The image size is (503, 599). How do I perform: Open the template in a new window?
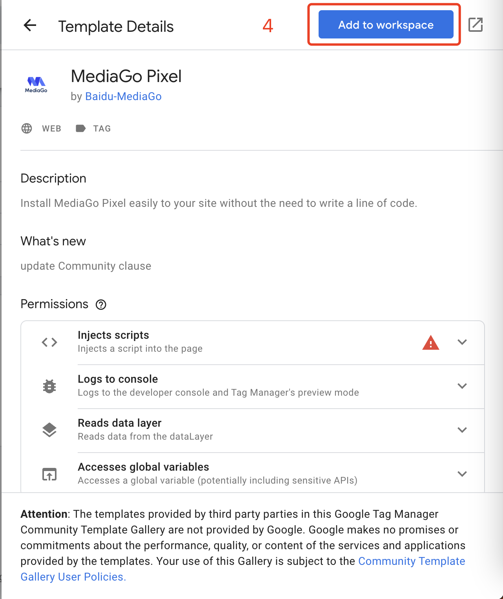(476, 24)
